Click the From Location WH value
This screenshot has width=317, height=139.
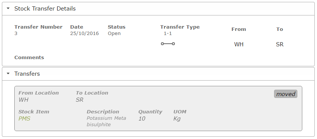pos(23,100)
